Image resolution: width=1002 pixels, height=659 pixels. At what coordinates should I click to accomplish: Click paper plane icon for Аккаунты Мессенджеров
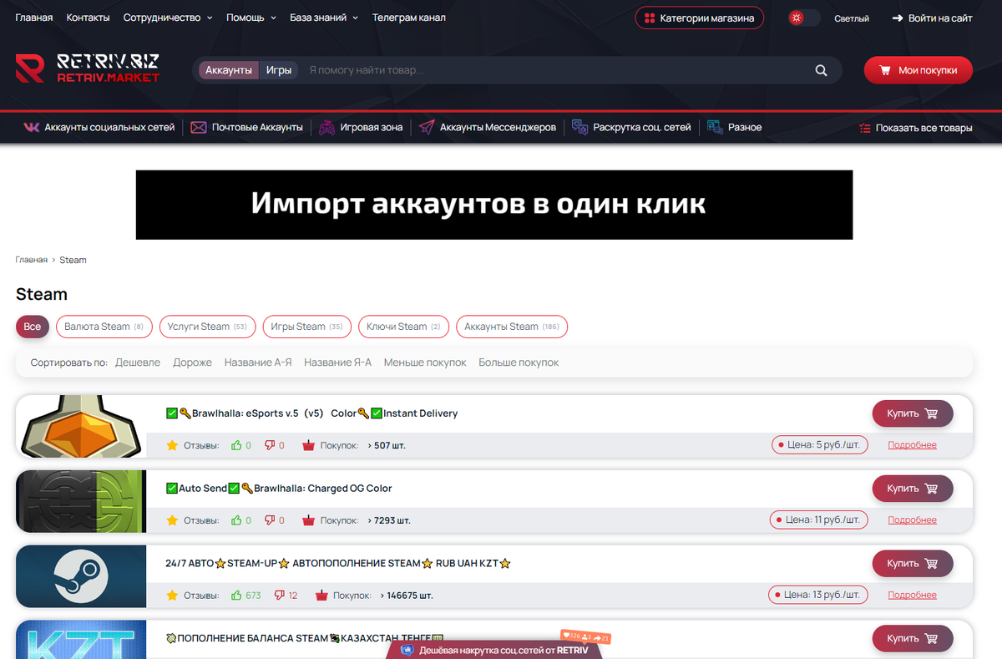click(427, 128)
